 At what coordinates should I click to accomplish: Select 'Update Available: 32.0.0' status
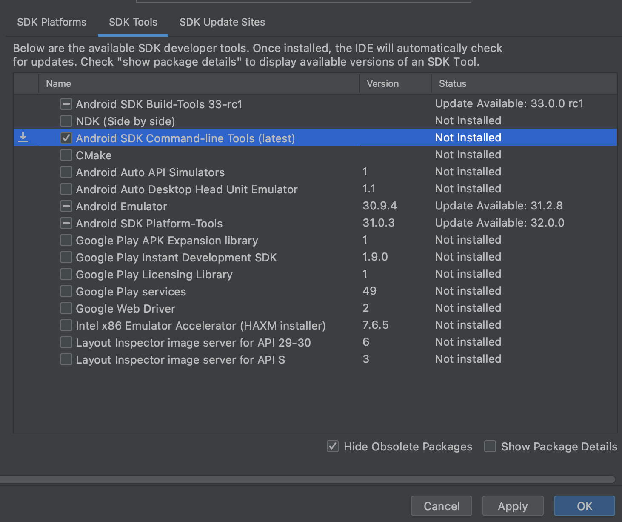click(x=499, y=223)
